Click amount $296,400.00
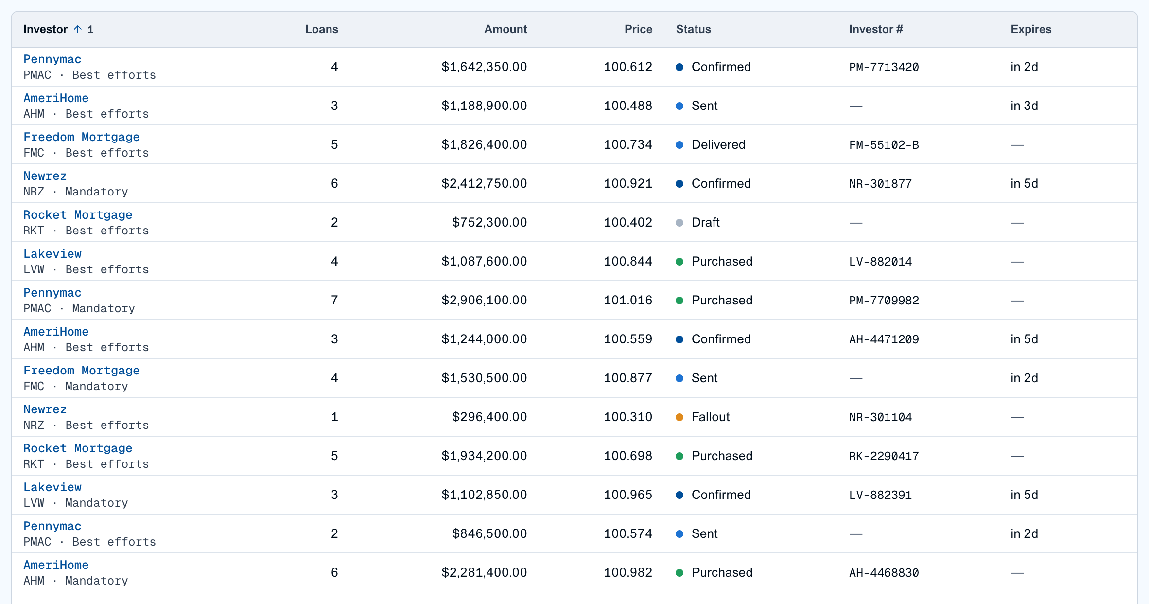The height and width of the screenshot is (604, 1149). pos(489,417)
